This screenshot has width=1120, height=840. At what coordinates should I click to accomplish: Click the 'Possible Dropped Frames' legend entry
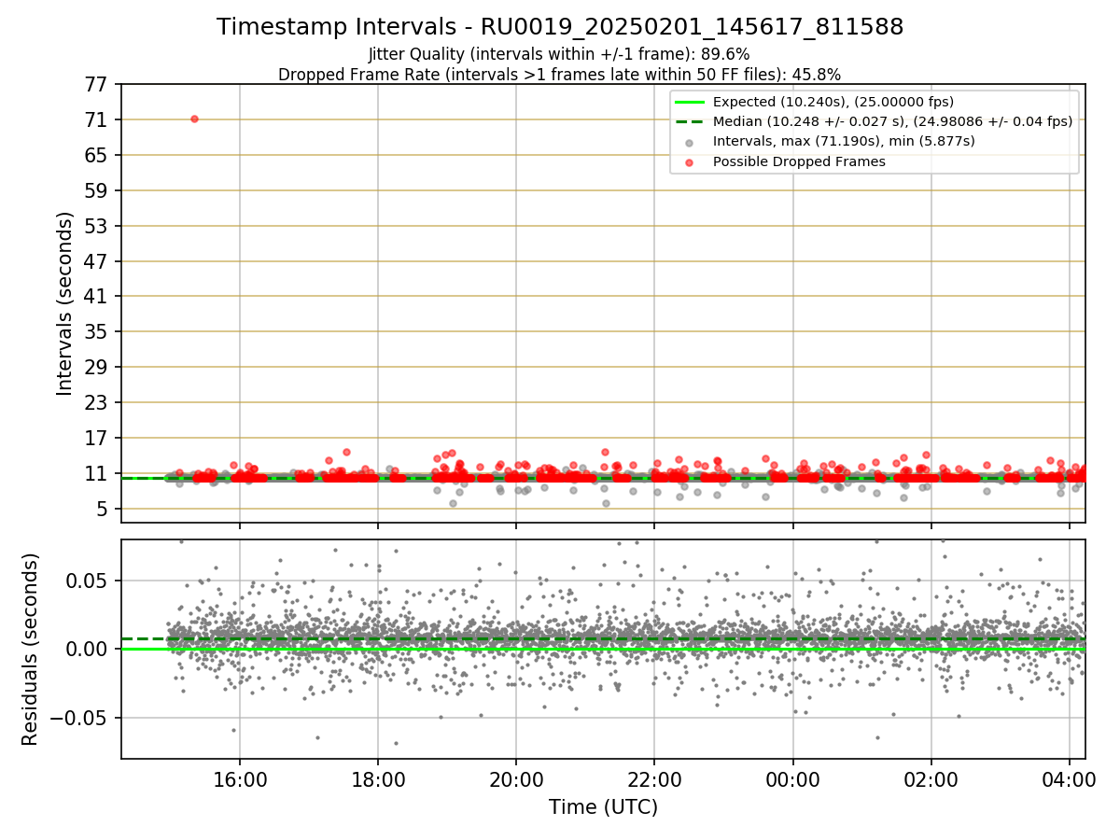pyautogui.click(x=799, y=161)
